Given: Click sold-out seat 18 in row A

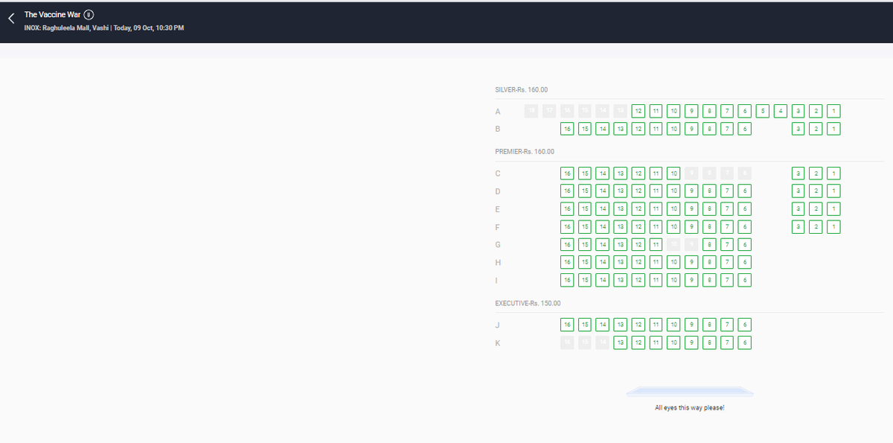Looking at the screenshot, I should 531,111.
